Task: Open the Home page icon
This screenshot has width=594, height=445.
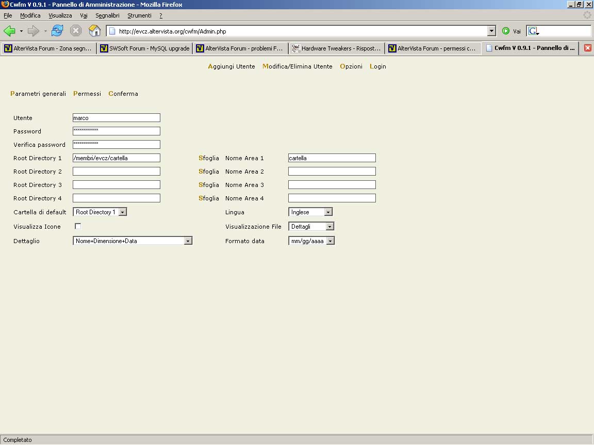Action: coord(94,31)
